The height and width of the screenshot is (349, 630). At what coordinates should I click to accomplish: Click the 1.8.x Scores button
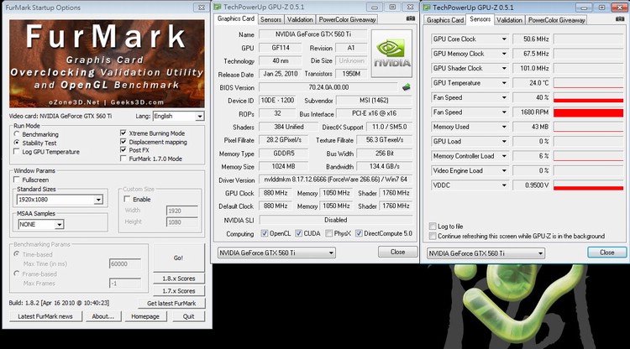178,278
